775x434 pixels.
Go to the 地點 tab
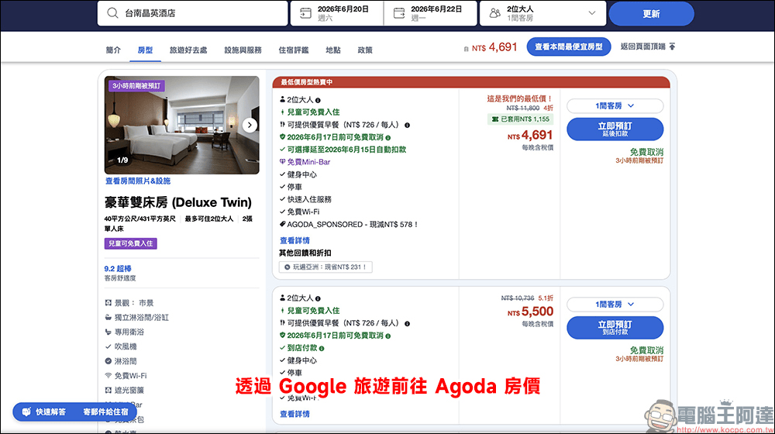tap(333, 50)
